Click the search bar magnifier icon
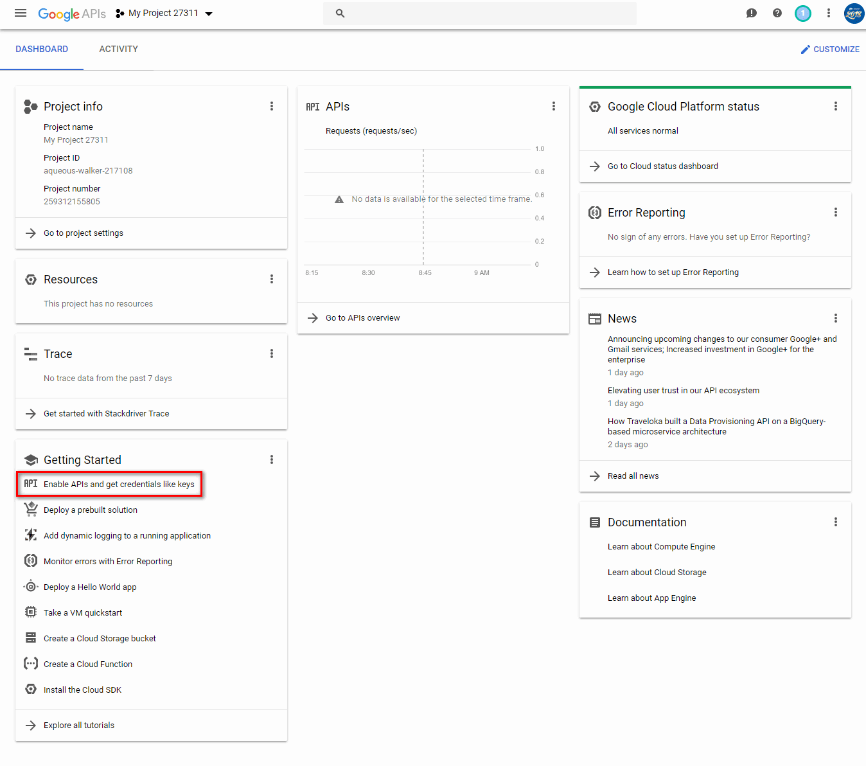The height and width of the screenshot is (766, 866). click(340, 13)
